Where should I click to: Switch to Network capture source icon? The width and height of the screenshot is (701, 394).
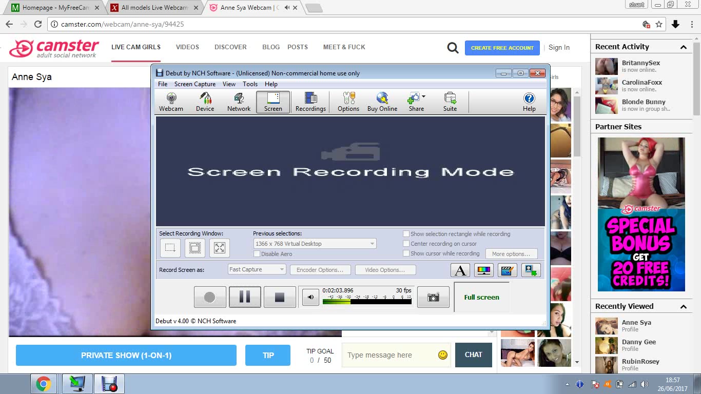[239, 102]
